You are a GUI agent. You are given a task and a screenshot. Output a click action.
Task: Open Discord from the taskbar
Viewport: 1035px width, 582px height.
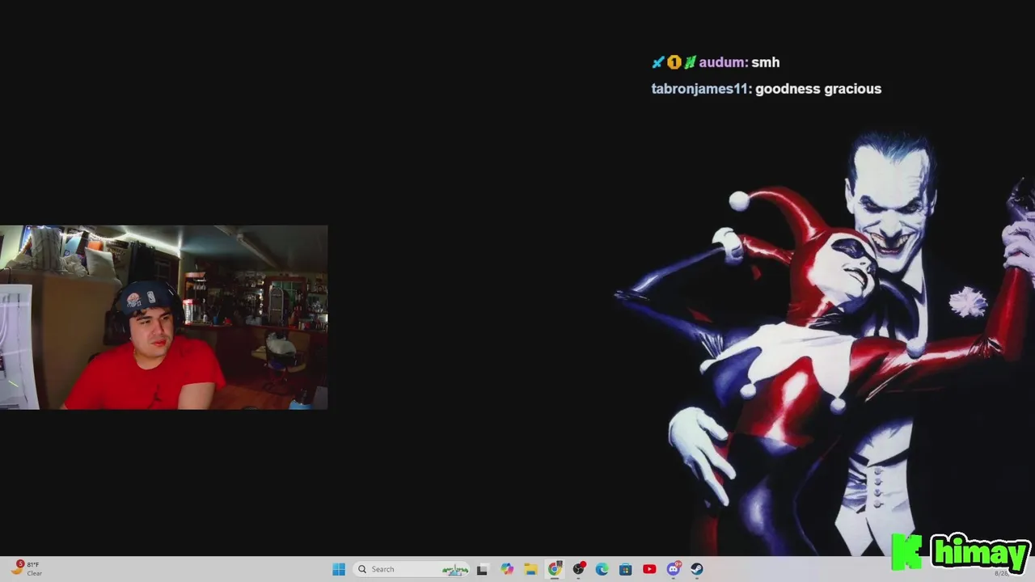click(x=673, y=569)
